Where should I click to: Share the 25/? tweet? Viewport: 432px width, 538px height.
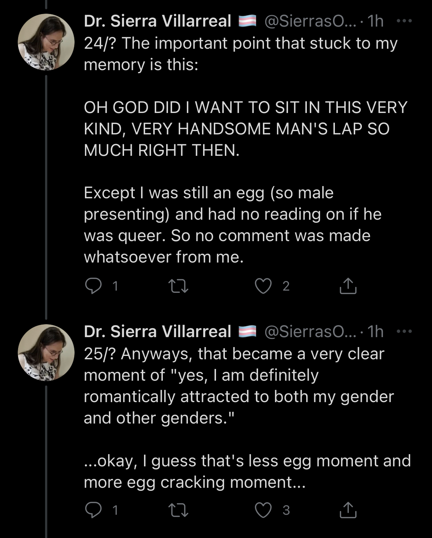(348, 510)
